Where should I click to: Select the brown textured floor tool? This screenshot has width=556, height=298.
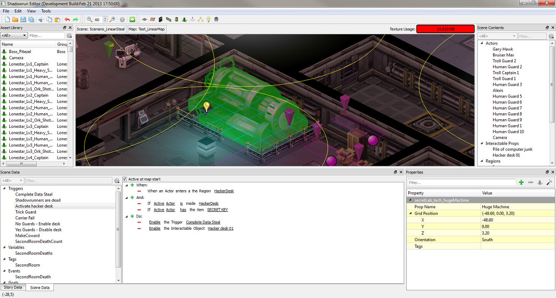[x=153, y=20]
